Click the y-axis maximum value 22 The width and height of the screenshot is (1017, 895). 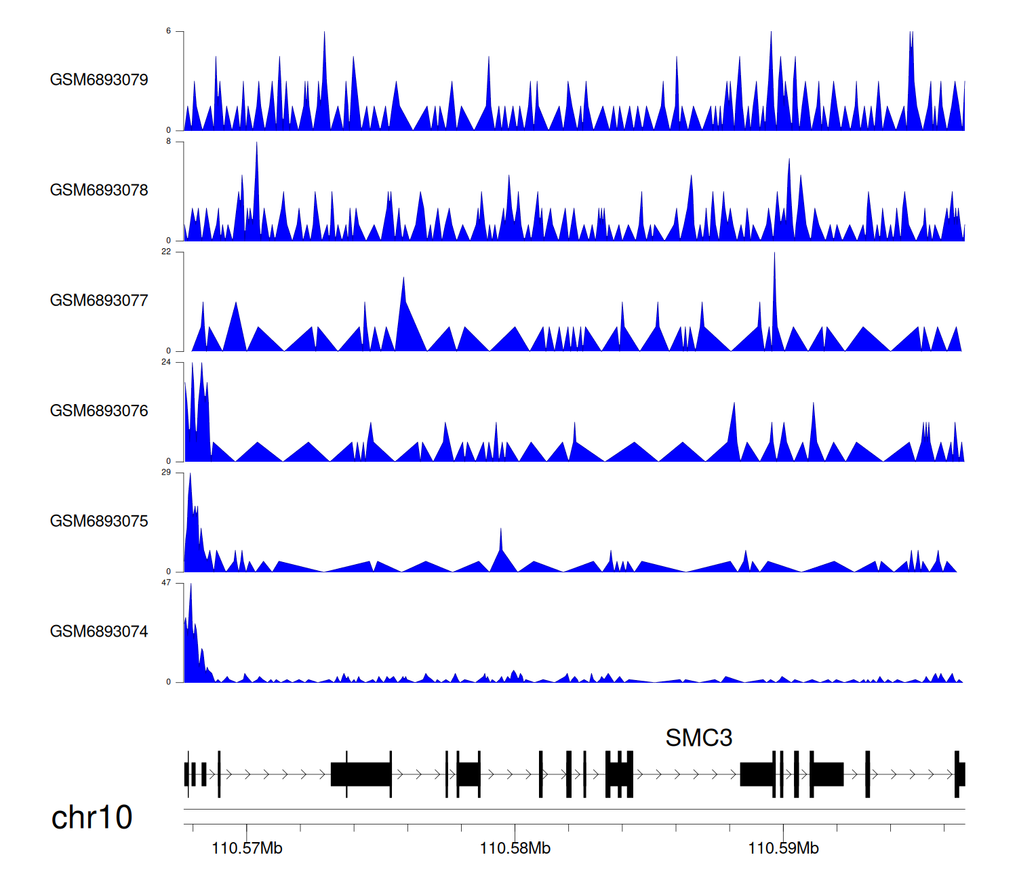[166, 252]
